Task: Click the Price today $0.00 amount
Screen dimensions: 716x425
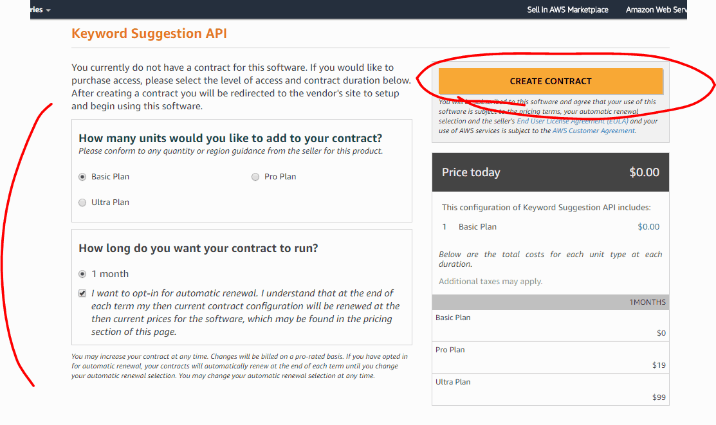Action: (x=644, y=172)
